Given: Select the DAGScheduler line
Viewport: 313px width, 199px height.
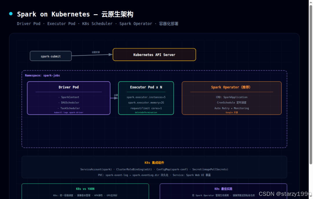Looking at the screenshot, I should click(x=69, y=103).
